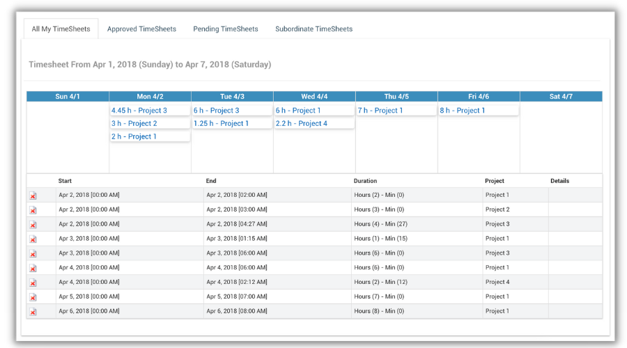Click the Details column header

[x=560, y=181]
